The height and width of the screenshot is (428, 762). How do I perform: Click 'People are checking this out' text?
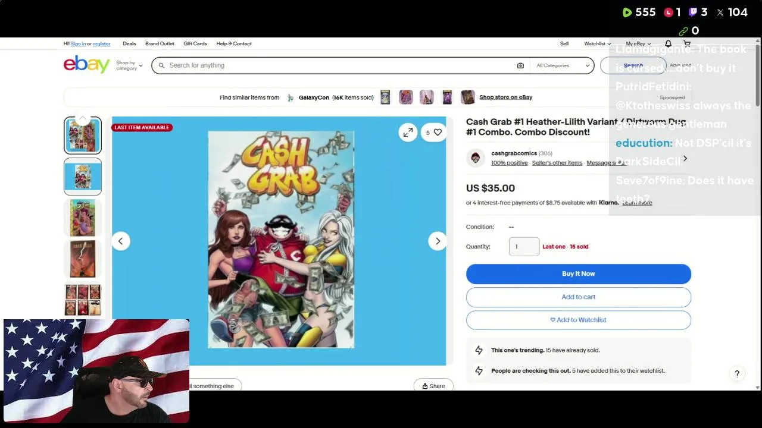tap(530, 371)
